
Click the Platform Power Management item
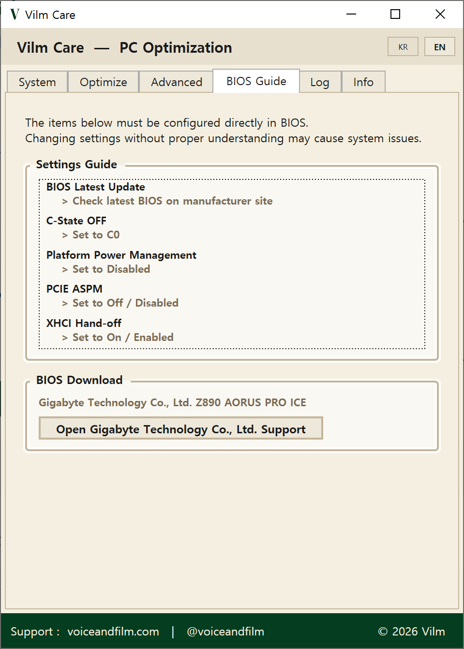click(x=121, y=255)
